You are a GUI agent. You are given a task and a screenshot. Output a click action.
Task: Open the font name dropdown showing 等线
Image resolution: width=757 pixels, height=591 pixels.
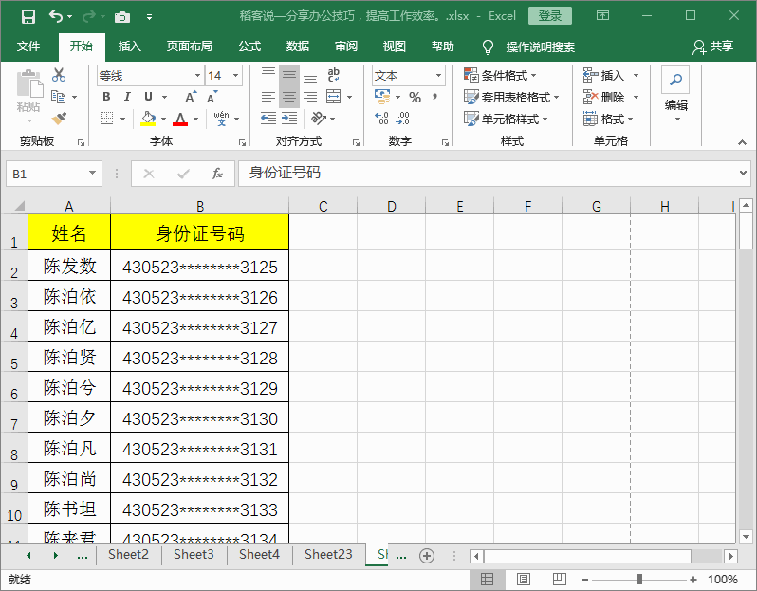pos(197,76)
